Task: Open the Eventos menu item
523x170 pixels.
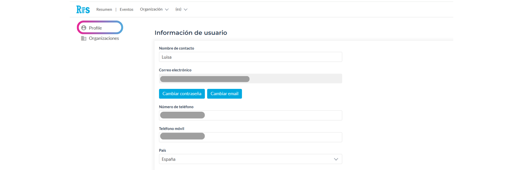Action: (x=127, y=9)
